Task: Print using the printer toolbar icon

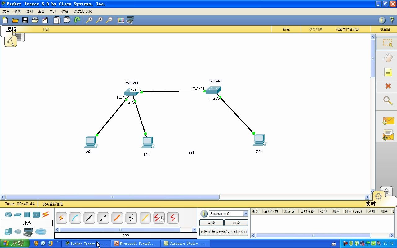Action: [x=35, y=20]
